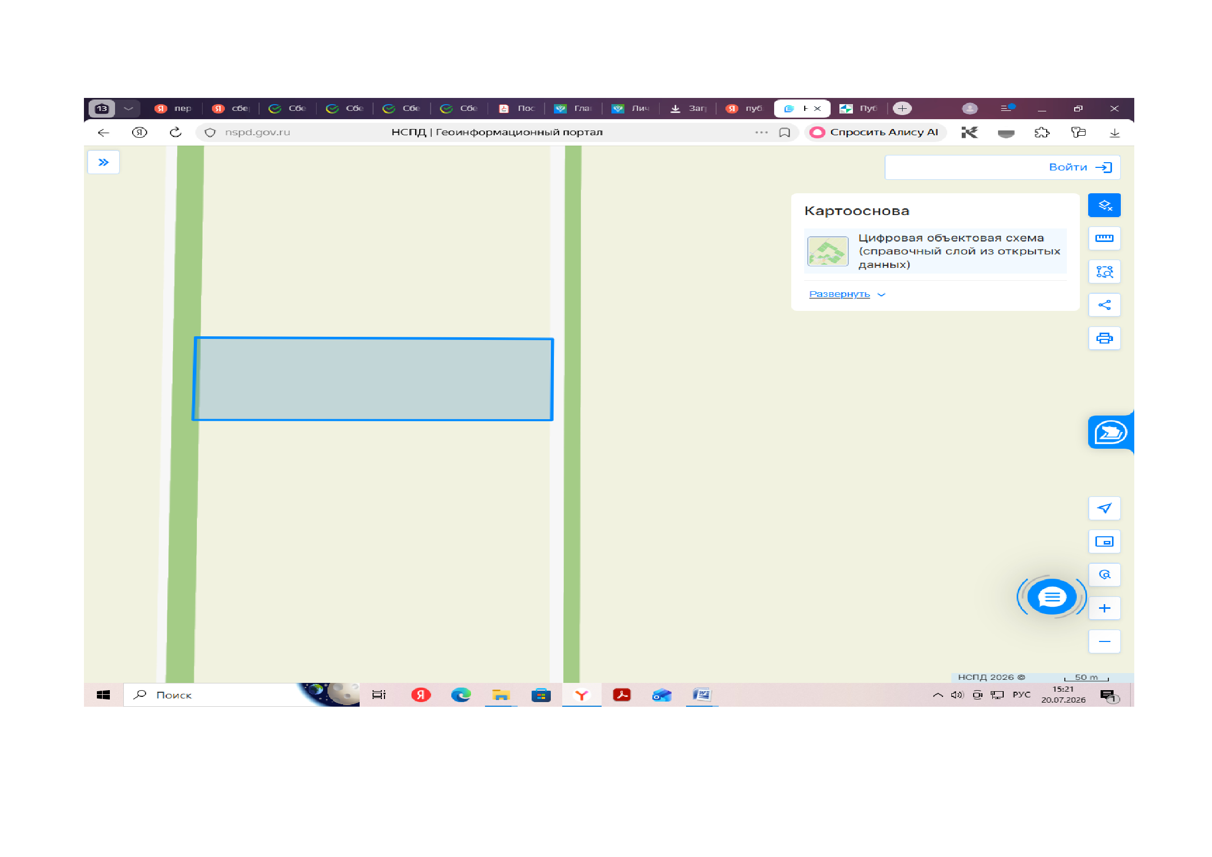Click the Войти login button
The width and height of the screenshot is (1212, 857).
[x=1080, y=167]
